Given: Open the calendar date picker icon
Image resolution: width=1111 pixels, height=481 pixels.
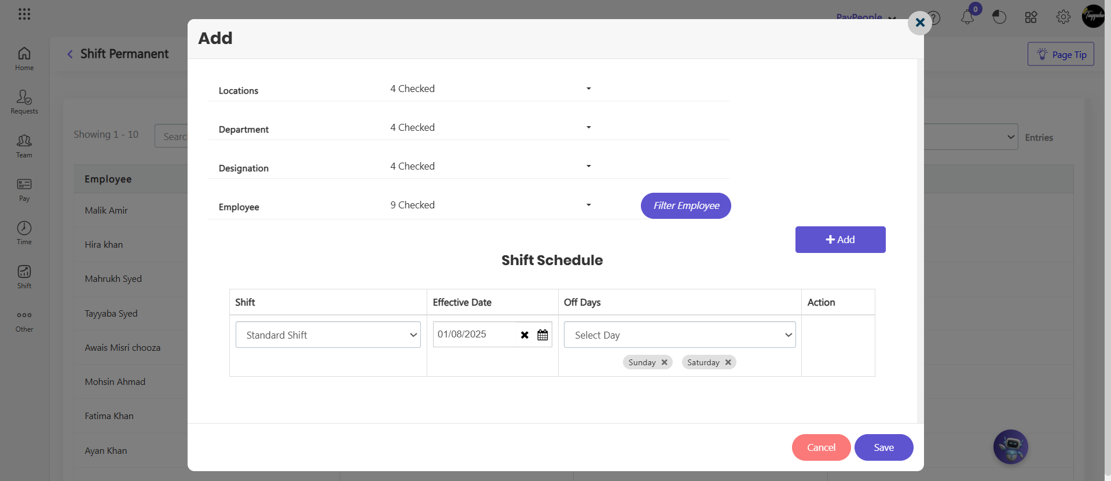Looking at the screenshot, I should click(x=542, y=335).
